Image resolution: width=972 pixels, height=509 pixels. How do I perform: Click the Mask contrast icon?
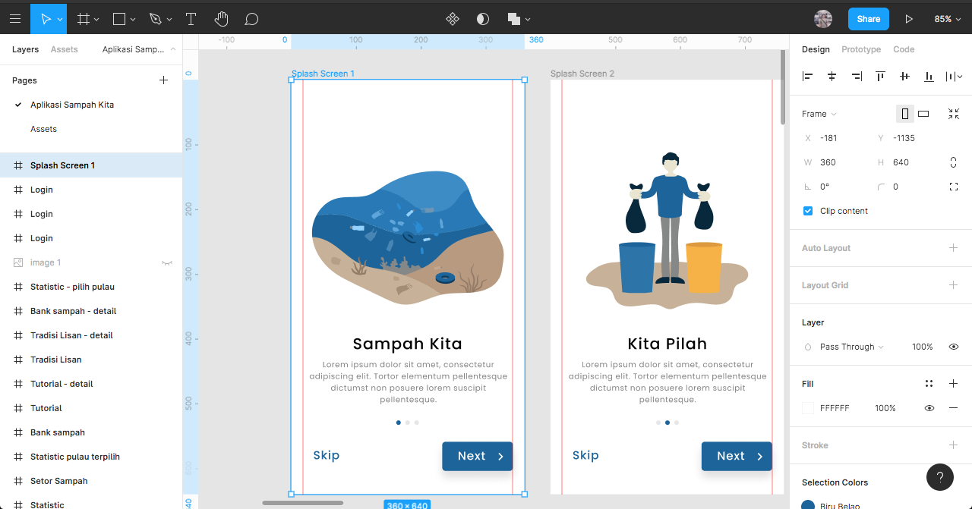point(482,19)
